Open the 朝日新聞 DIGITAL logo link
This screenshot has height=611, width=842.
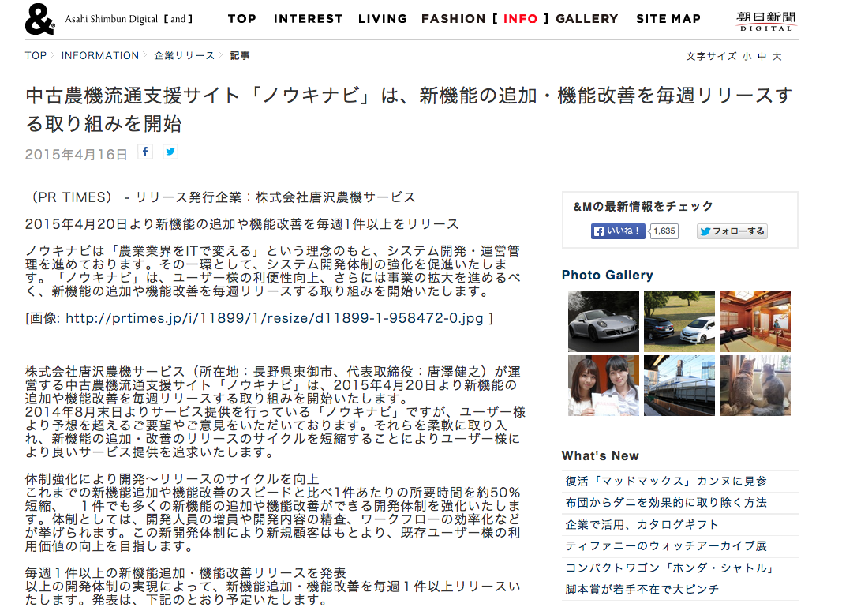(766, 21)
